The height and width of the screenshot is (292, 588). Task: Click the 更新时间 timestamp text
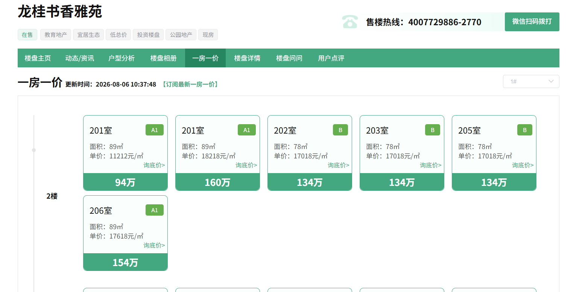111,84
